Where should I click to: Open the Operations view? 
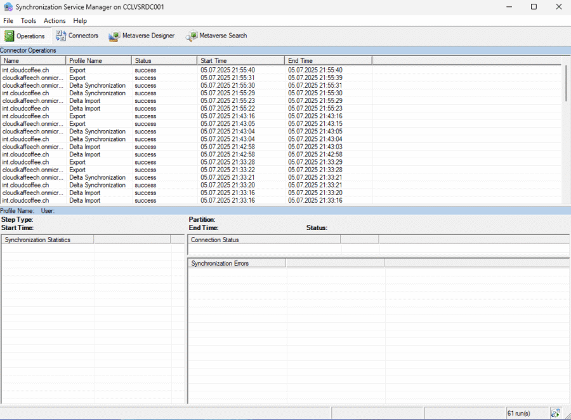[x=25, y=36]
